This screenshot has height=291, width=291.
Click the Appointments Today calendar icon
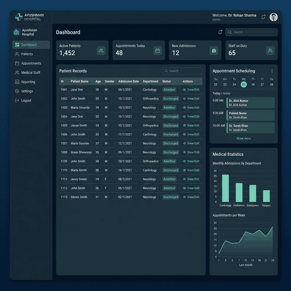157,50
